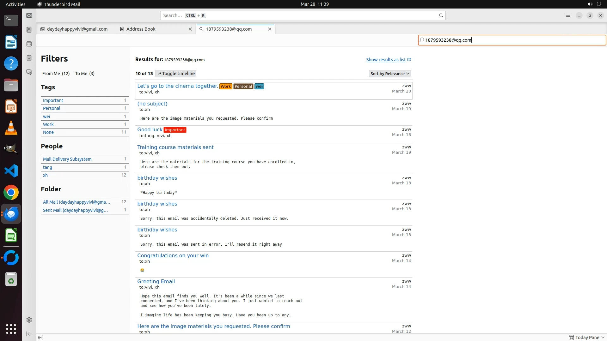Toggle the From Me filter
The height and width of the screenshot is (341, 607).
coord(56,74)
